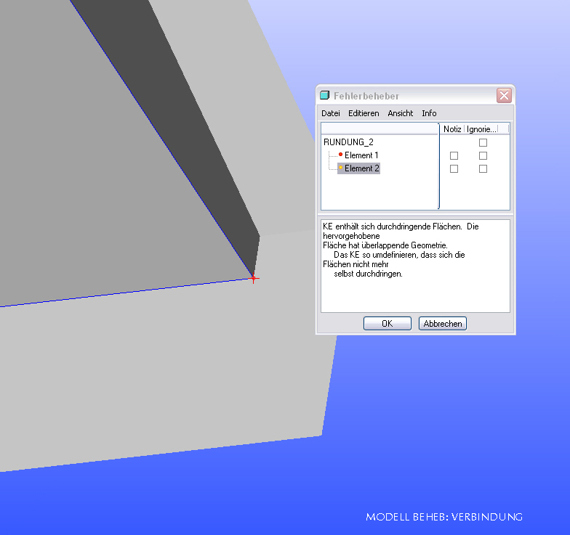Click the yellow bullet icon of Element 2

point(340,167)
